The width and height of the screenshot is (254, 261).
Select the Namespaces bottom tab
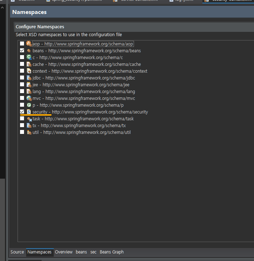coord(39,252)
